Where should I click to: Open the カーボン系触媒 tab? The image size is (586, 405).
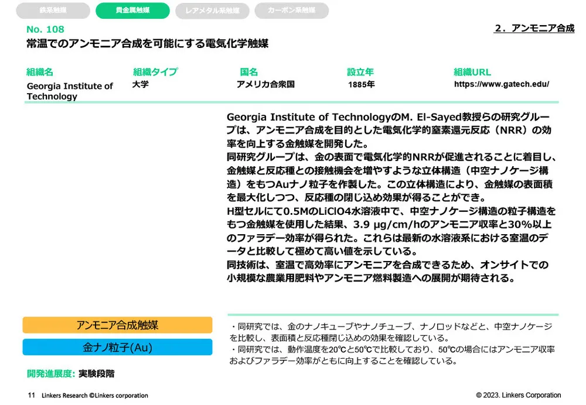tap(291, 11)
